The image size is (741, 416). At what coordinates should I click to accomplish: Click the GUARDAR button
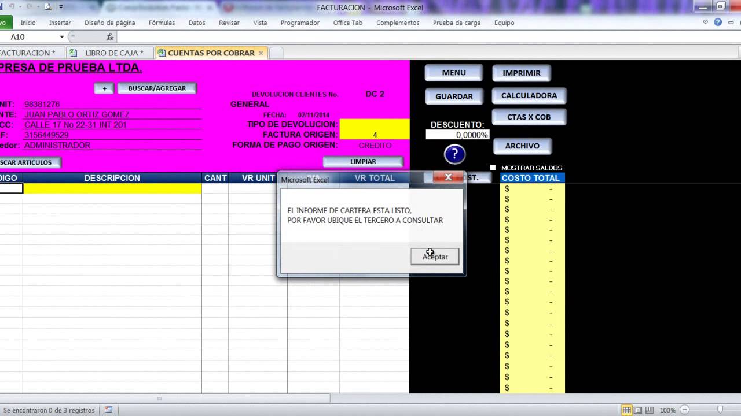click(x=454, y=96)
